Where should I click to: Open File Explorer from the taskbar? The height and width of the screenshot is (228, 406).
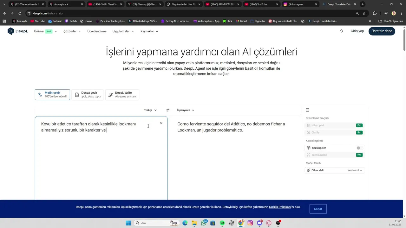click(194, 223)
